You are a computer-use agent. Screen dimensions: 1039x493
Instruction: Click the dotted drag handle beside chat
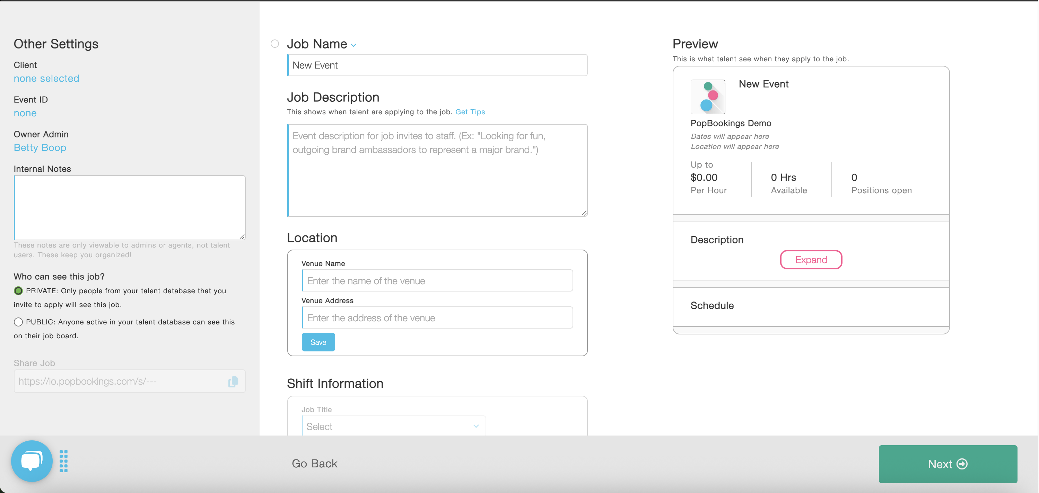coord(63,461)
